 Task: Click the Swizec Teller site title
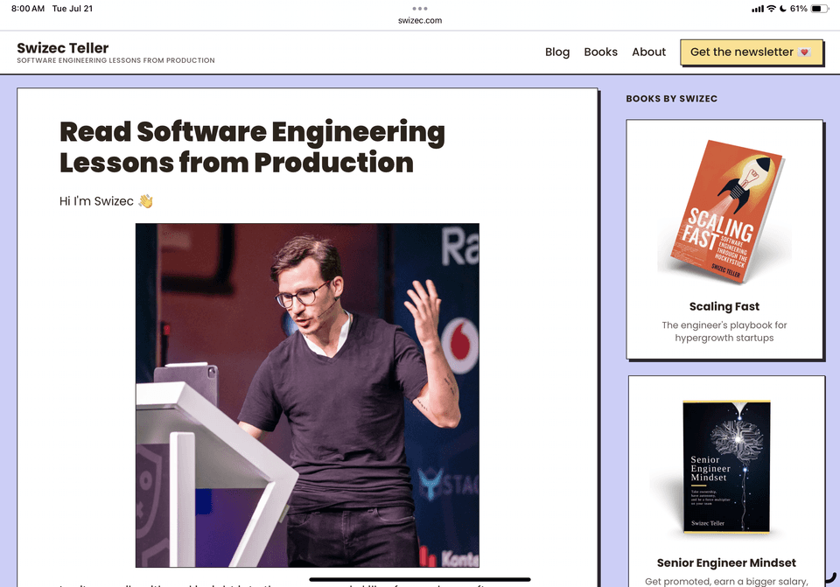coord(63,47)
